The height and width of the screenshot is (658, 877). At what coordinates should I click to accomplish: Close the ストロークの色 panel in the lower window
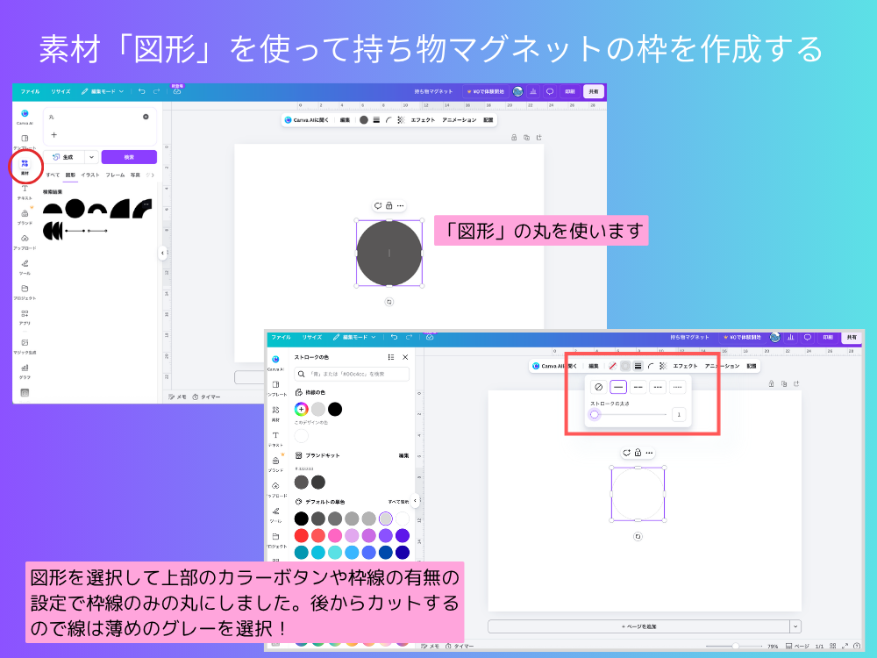[405, 357]
